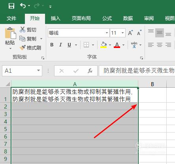Click the cell borders icon
The height and width of the screenshot is (164, 175).
click(x=87, y=45)
